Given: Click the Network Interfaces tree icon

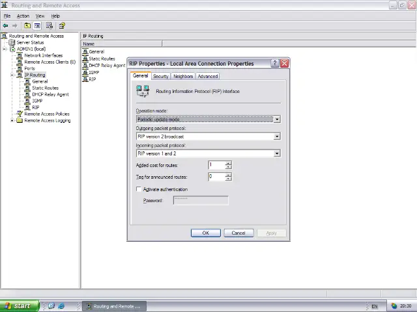Looking at the screenshot, I should (x=20, y=55).
